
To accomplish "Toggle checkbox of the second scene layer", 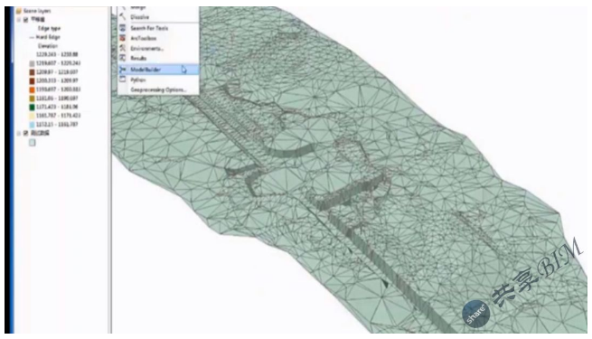I will [x=25, y=133].
